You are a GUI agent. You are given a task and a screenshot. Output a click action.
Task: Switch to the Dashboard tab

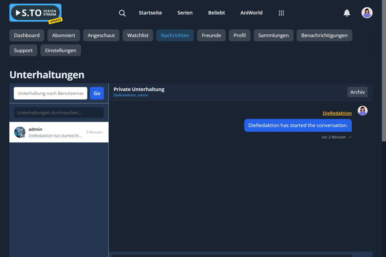27,35
